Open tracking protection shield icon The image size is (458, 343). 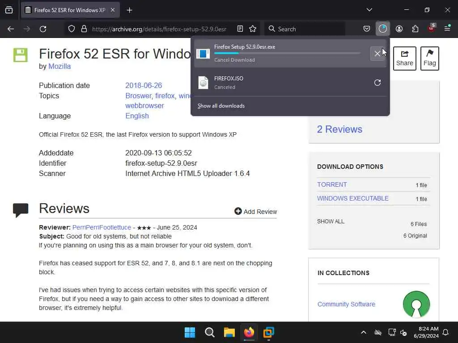tap(71, 29)
